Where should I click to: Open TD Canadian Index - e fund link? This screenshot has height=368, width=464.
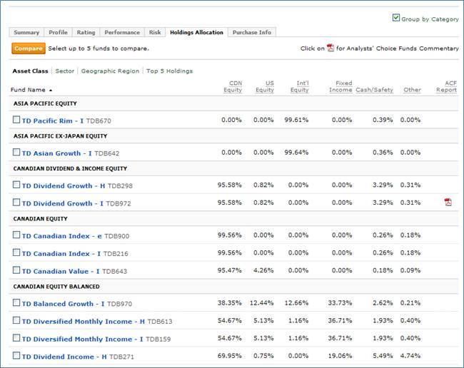(x=62, y=236)
